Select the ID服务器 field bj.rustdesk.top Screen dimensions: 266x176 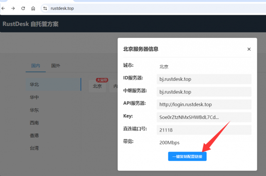(x=204, y=79)
